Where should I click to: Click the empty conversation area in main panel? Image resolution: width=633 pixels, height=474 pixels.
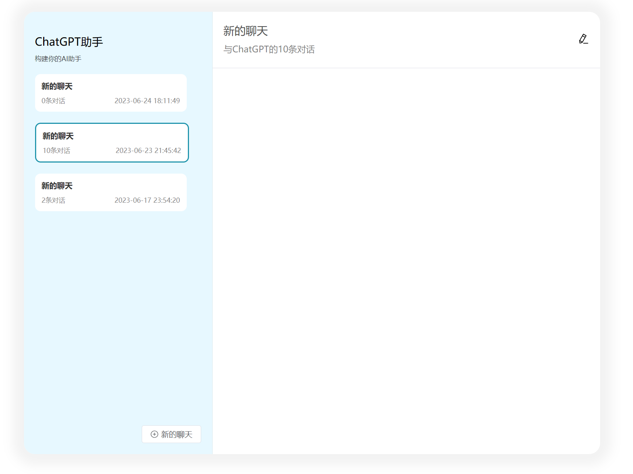tap(406, 258)
